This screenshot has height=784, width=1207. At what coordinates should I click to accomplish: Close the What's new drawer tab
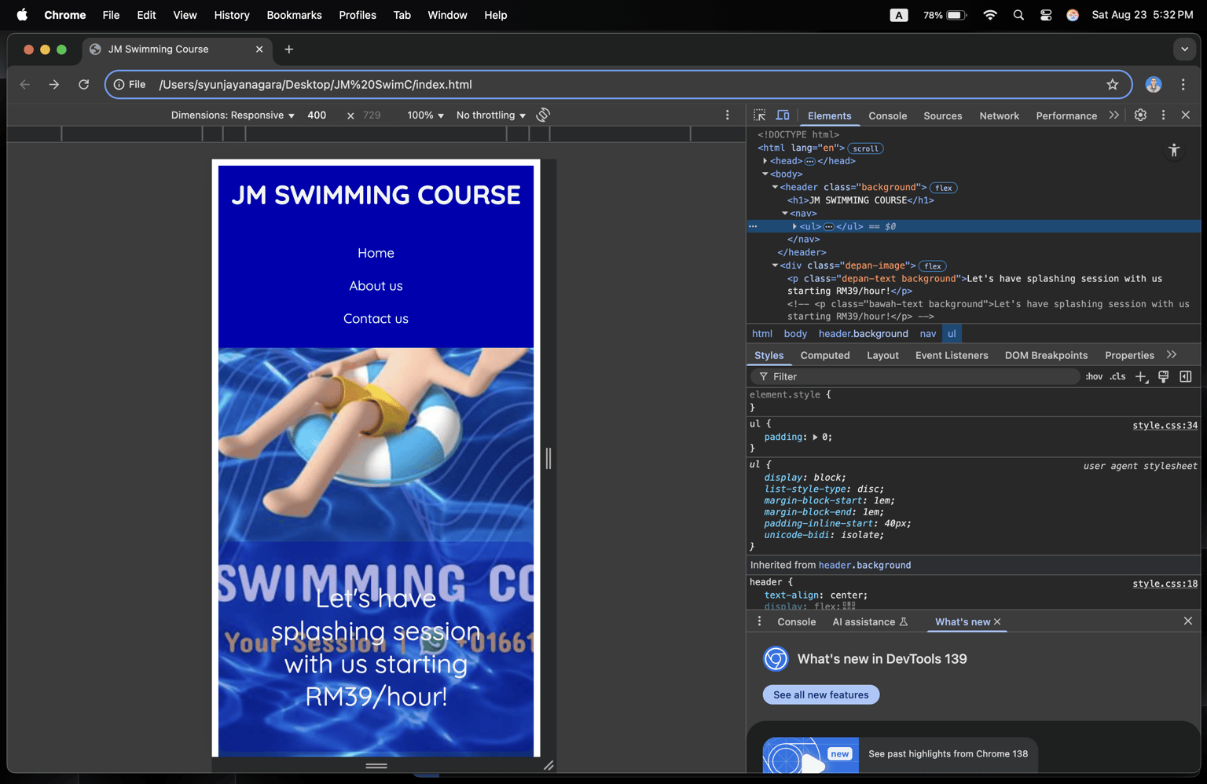(997, 621)
